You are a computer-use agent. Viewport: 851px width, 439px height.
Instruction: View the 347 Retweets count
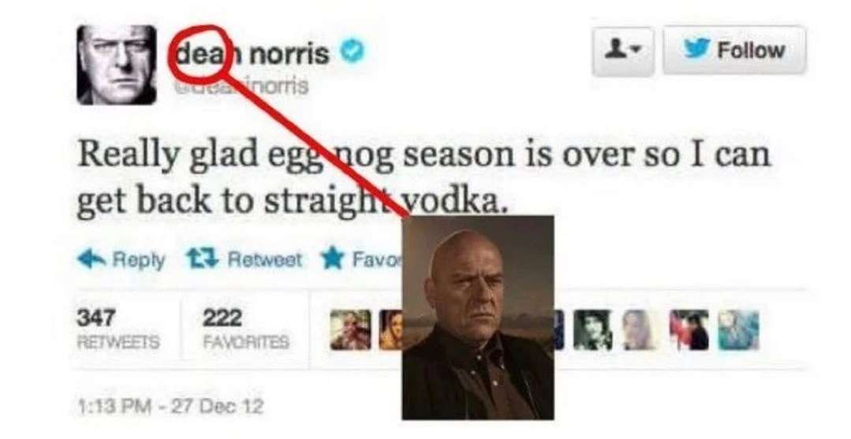click(x=118, y=329)
